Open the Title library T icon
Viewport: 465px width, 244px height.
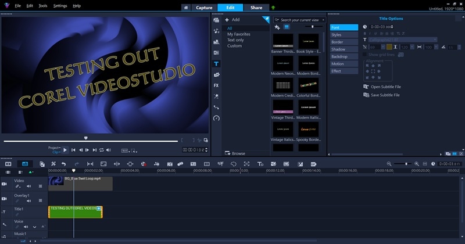click(216, 64)
